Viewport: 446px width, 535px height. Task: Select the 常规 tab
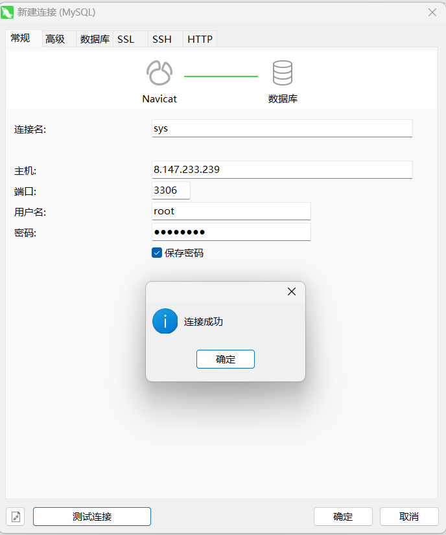20,38
